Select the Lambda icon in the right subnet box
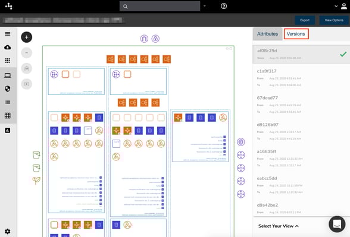 (223, 118)
